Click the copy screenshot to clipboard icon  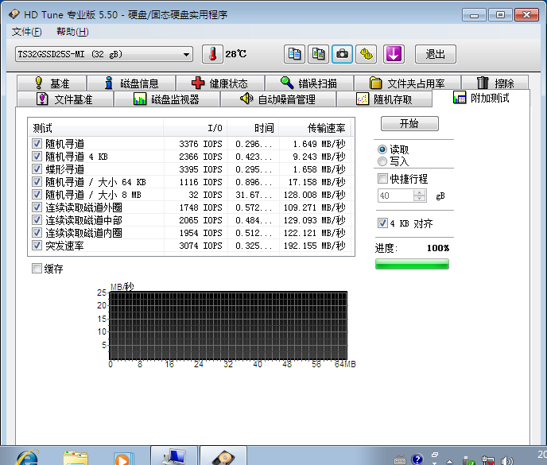pyautogui.click(x=318, y=54)
